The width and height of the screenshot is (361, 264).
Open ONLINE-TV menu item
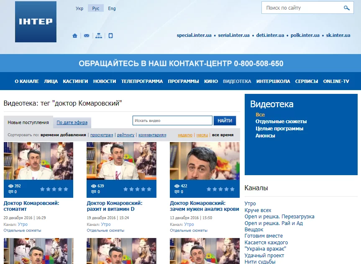click(x=336, y=81)
